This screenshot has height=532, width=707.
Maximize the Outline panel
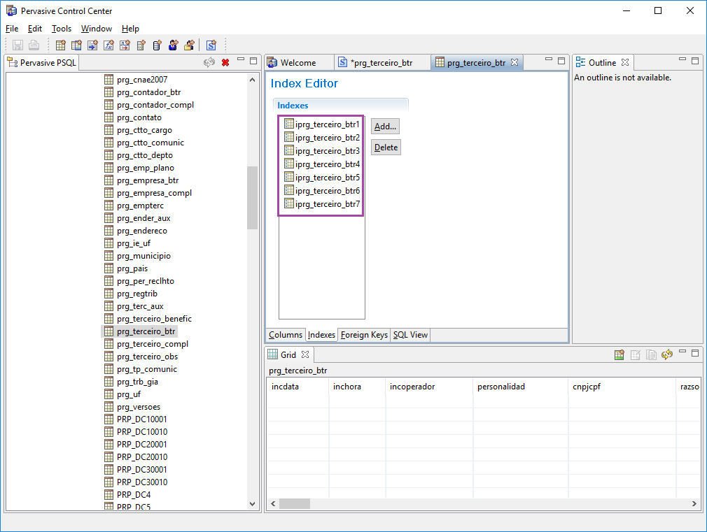[x=695, y=62]
